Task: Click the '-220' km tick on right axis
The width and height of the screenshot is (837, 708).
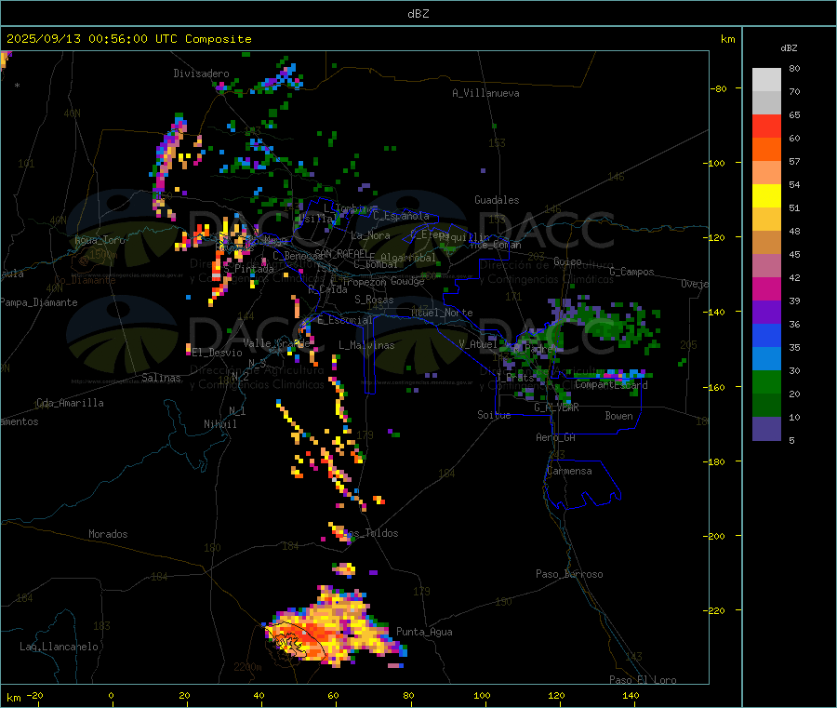Action: (716, 611)
